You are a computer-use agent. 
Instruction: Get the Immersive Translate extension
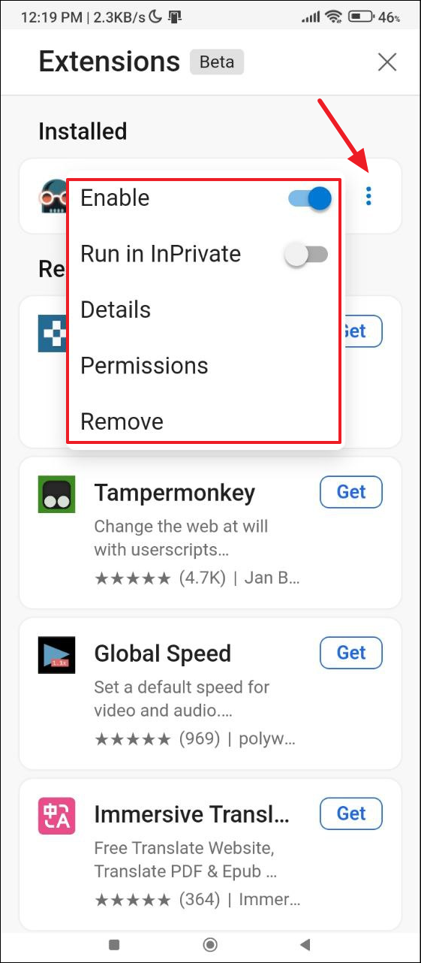[x=351, y=813]
